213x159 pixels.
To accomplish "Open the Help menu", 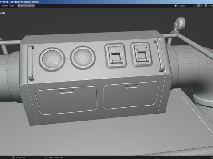I will (x=12, y=6).
